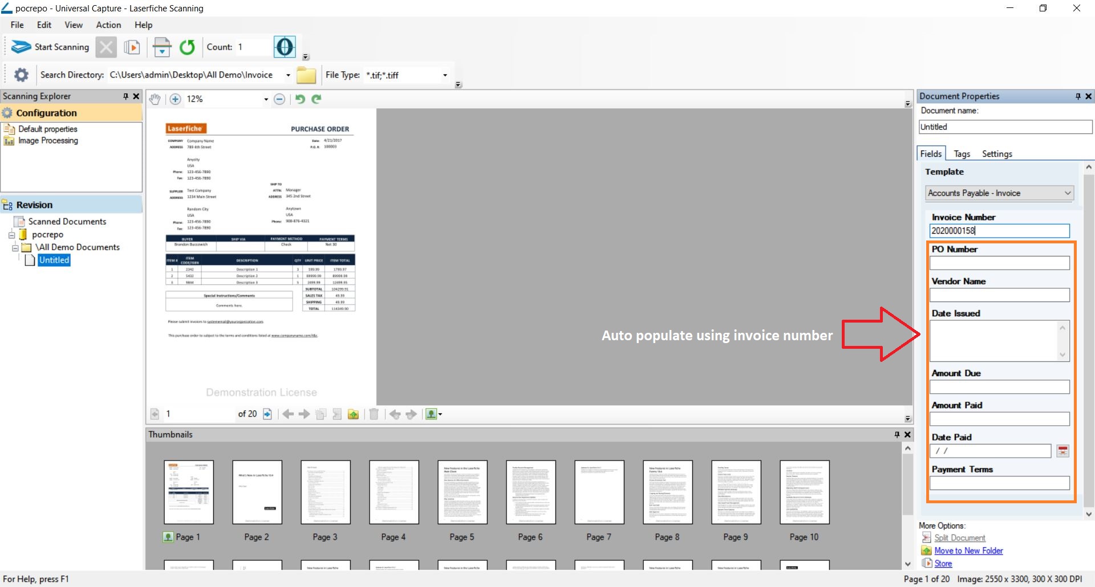Close the Scanning Explorer panel
Viewport: 1095px width, 587px height.
pos(136,96)
